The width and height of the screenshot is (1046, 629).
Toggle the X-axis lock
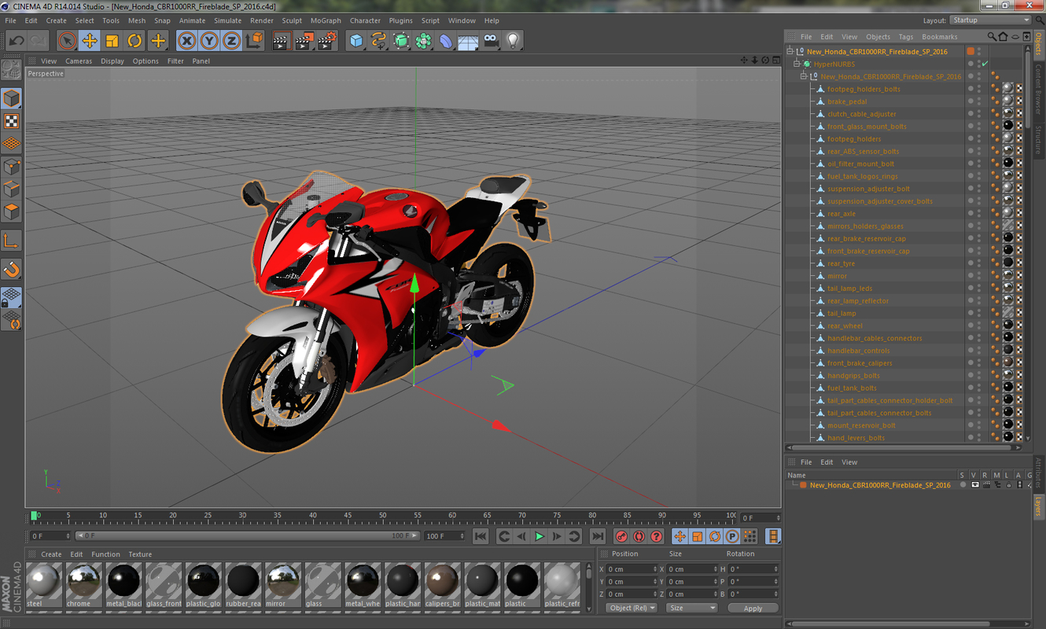(x=186, y=40)
